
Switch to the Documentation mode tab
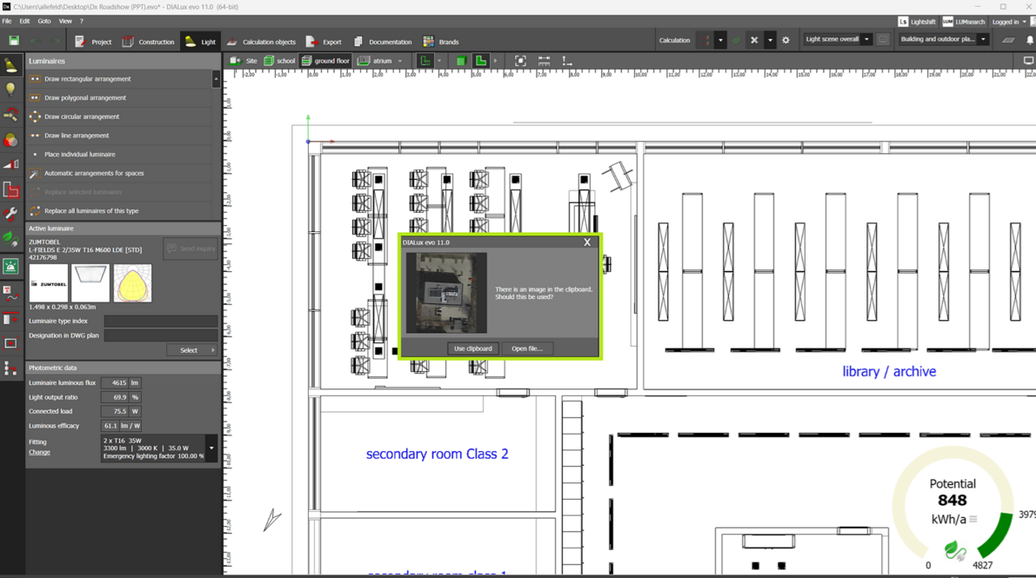(383, 42)
